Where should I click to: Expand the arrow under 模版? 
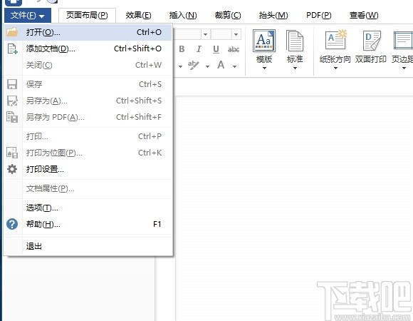click(264, 68)
